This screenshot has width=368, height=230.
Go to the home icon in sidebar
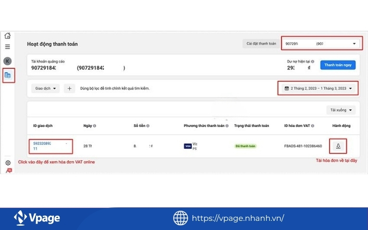tap(8, 36)
